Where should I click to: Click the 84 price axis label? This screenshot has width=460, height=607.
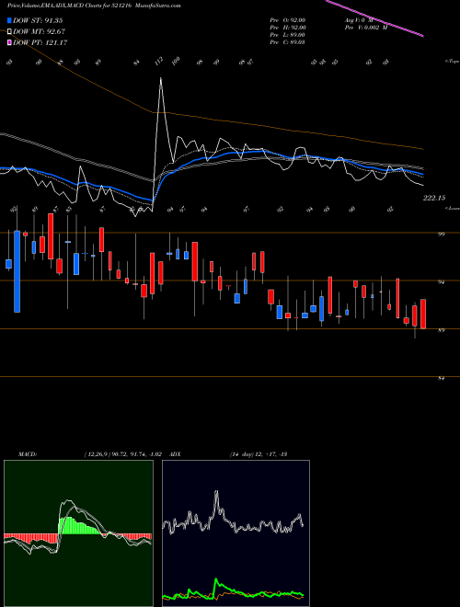click(x=442, y=378)
